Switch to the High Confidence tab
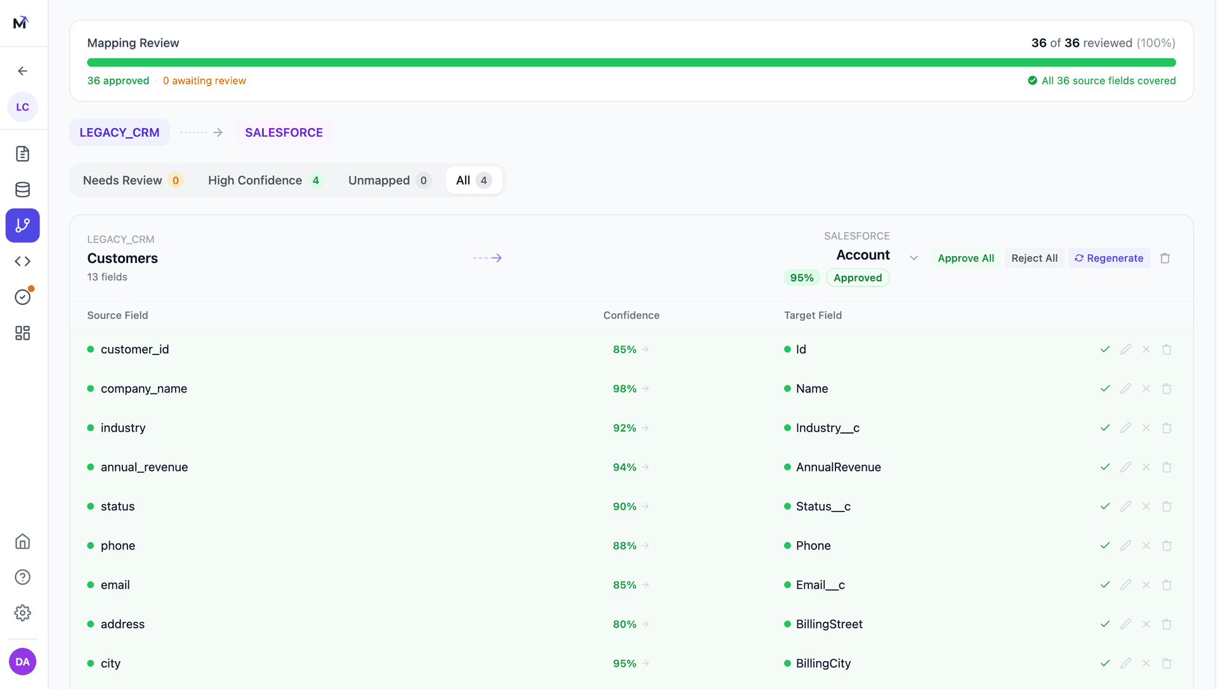Image resolution: width=1218 pixels, height=689 pixels. coord(265,180)
